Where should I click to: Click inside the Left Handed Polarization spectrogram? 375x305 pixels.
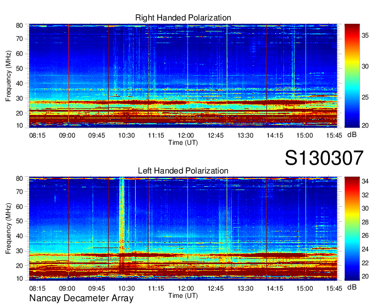[183, 229]
